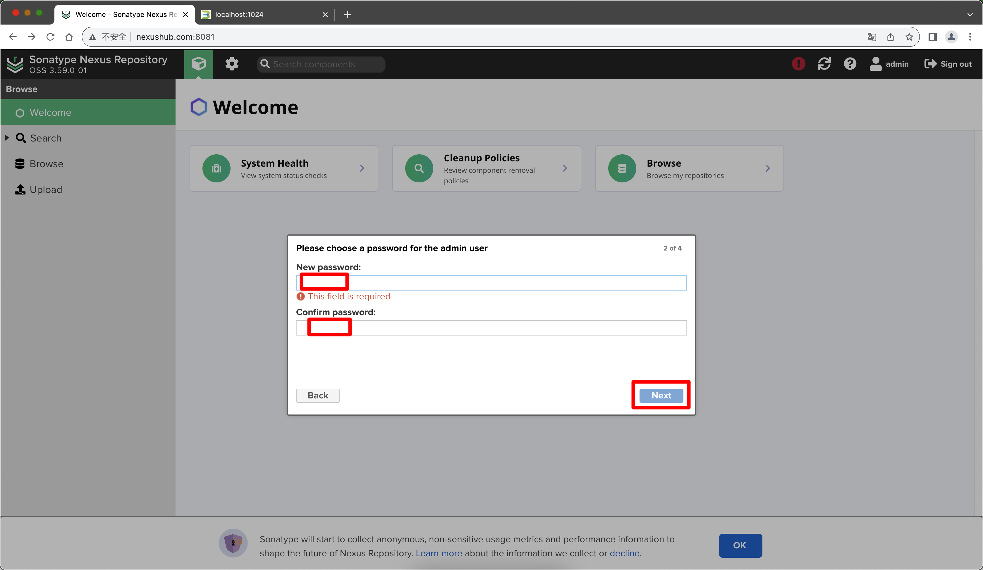The width and height of the screenshot is (983, 570).
Task: Click the Browse card database icon
Action: tap(622, 168)
